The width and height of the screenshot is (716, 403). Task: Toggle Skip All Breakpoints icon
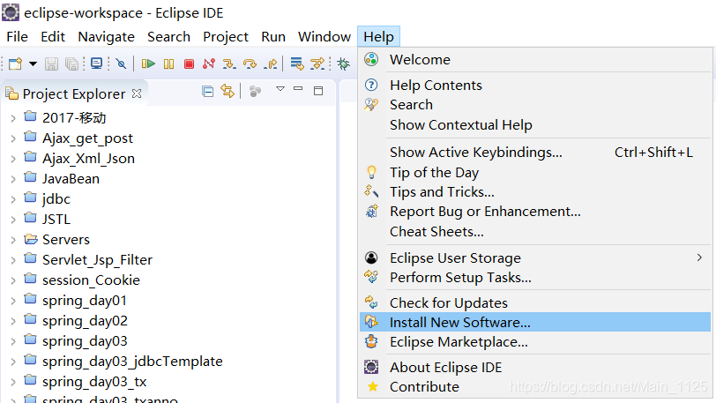[121, 63]
